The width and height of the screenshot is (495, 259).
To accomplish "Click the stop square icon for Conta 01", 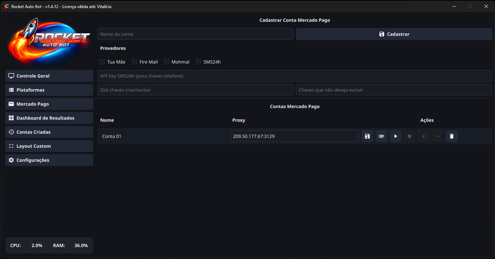I will pos(410,136).
